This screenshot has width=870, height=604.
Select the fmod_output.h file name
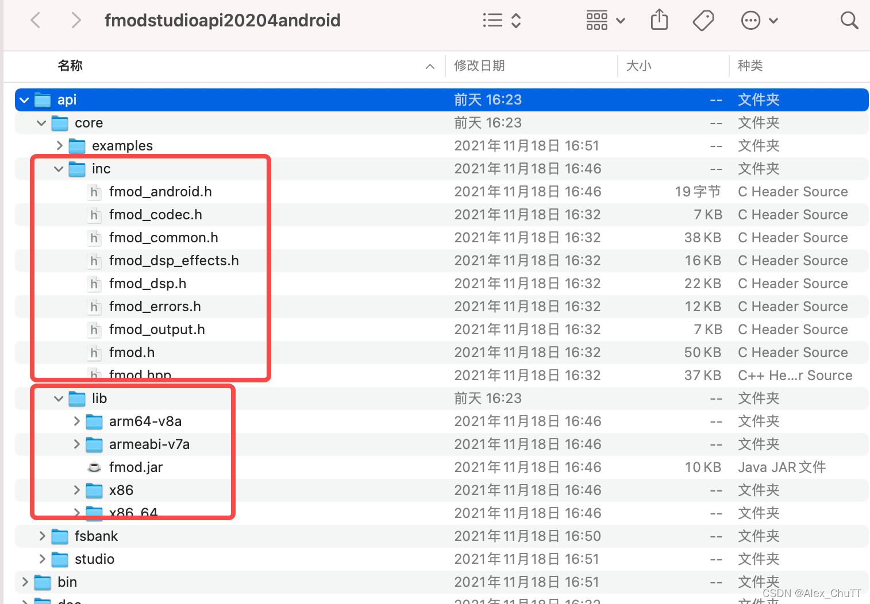coord(157,330)
